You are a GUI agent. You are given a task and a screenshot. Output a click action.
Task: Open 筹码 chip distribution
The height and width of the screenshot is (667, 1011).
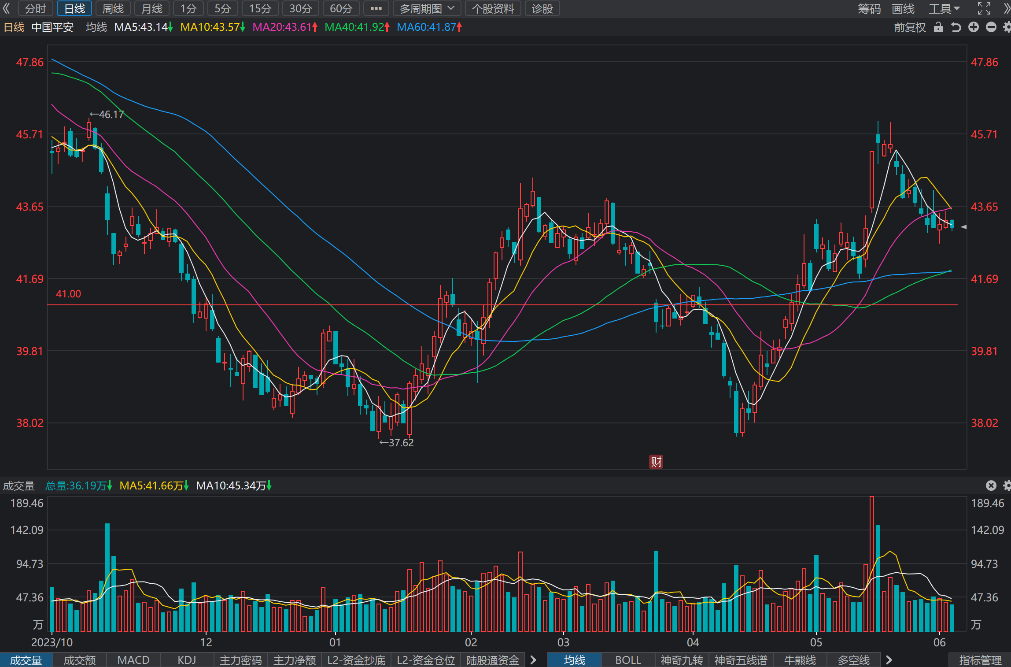tap(869, 8)
